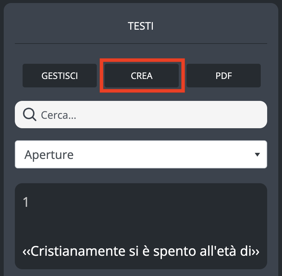Viewport: 282px width, 276px height.
Task: Click the PDF button
Action: (x=224, y=76)
